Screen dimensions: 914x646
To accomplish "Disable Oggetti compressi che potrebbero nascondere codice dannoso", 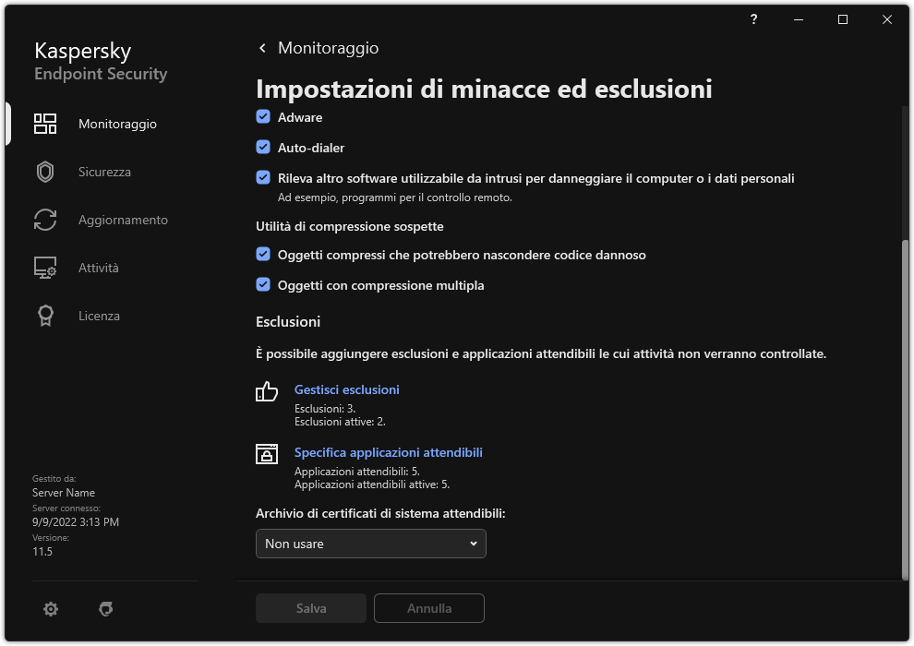I will coord(262,254).
